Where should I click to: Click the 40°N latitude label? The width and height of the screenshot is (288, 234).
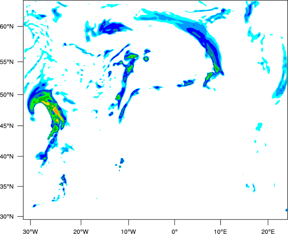(x=7, y=157)
